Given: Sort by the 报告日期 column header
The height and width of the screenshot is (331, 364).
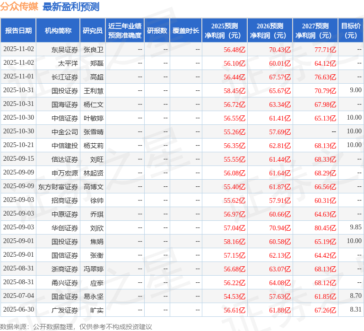Looking at the screenshot, I should tap(18, 31).
